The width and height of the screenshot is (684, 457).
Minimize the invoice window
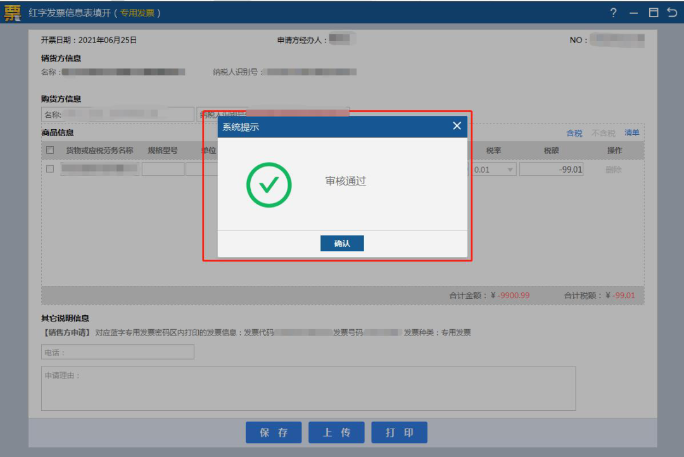pyautogui.click(x=633, y=13)
